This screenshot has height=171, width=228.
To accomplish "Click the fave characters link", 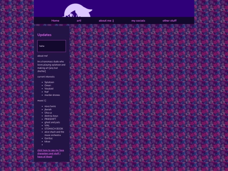I will [x=51, y=154].
